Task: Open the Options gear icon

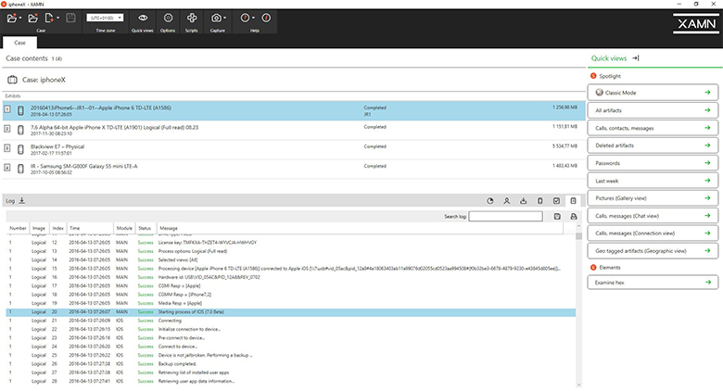Action: 168,18
